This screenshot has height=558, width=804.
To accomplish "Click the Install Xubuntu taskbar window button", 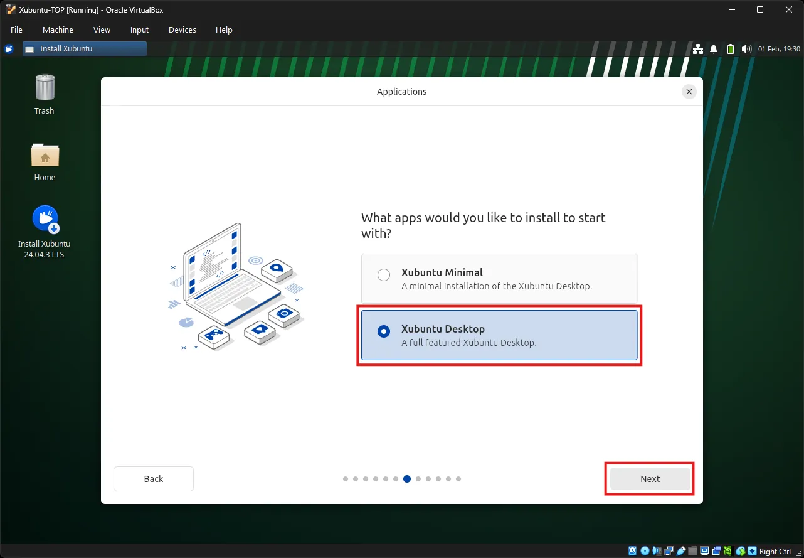I will (85, 49).
